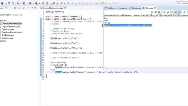Viewport: 188px width, 106px height.
Task: Click the Run green play button
Action: tap(24, 3)
